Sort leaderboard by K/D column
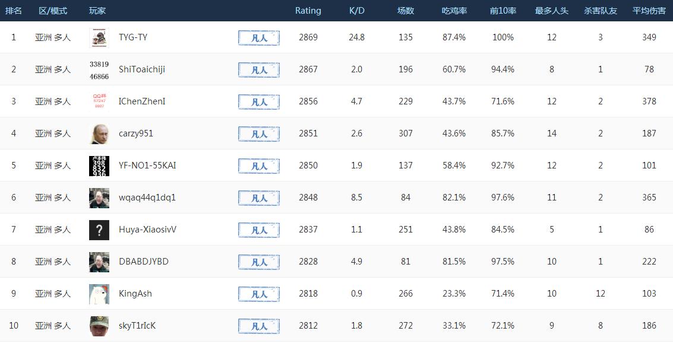 [x=357, y=11]
